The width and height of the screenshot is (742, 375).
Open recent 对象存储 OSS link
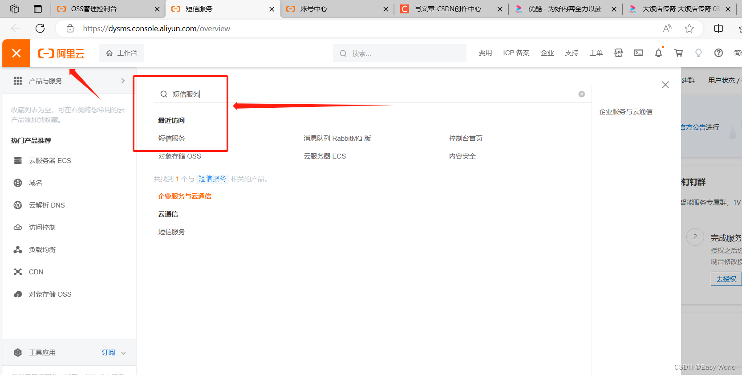179,156
